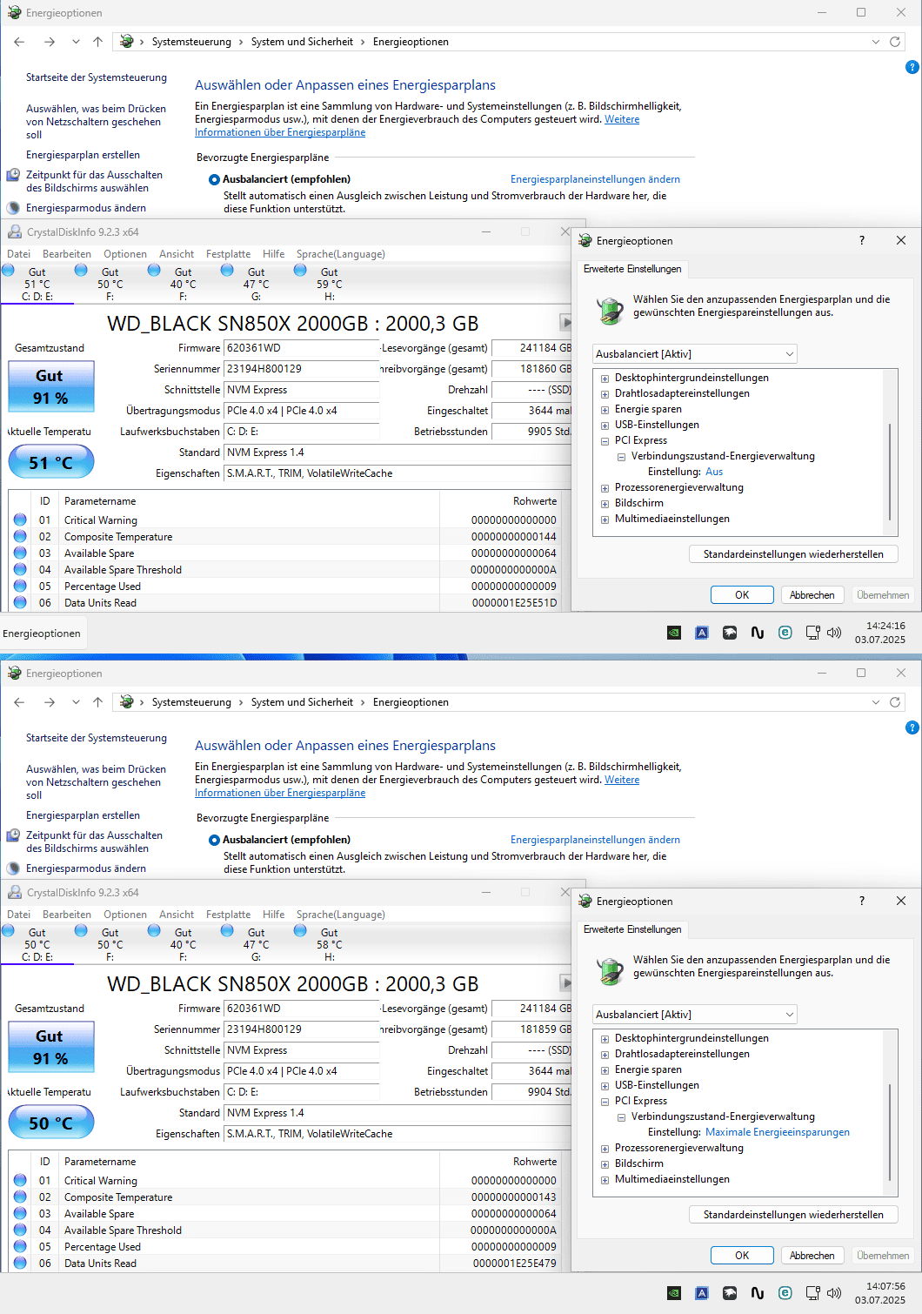Expand Prozessorenergieverwaltung in dialog showing 'Aus'

pos(605,488)
